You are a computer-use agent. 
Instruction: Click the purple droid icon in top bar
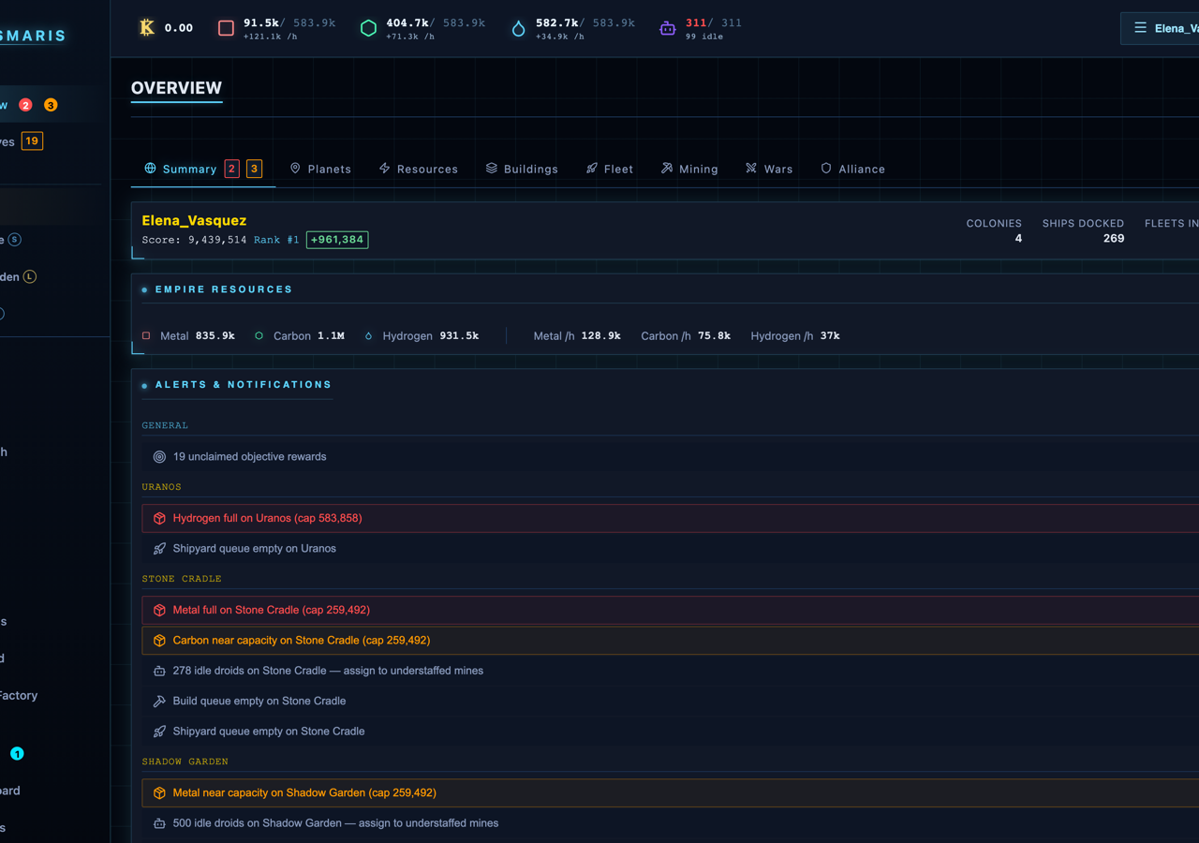pyautogui.click(x=667, y=28)
